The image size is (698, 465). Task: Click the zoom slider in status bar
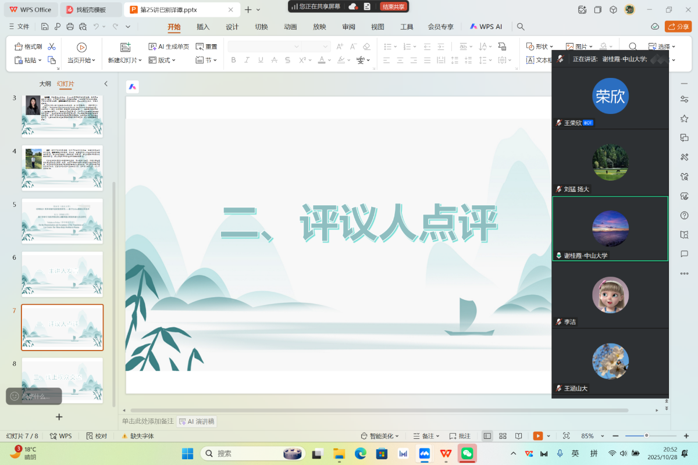tap(646, 436)
